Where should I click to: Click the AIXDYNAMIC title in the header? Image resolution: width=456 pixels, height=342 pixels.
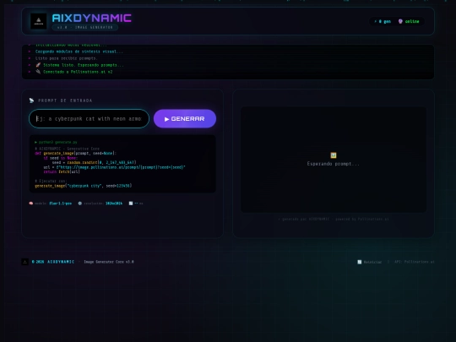[x=91, y=18]
